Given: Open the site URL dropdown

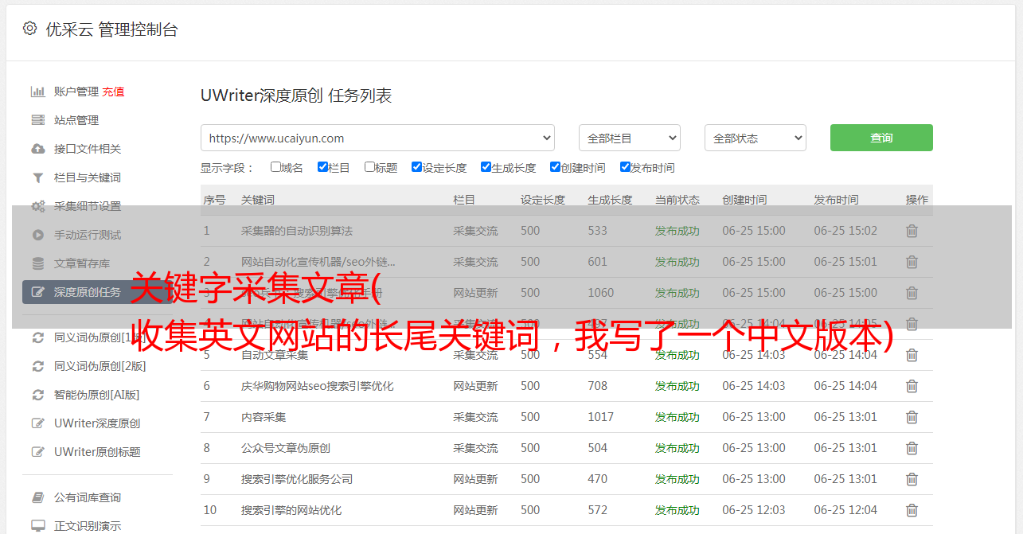Looking at the screenshot, I should [377, 138].
